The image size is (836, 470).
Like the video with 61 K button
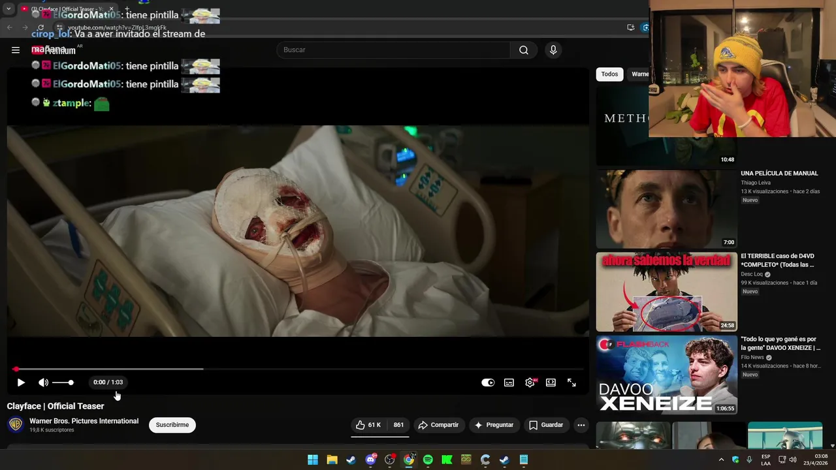(x=368, y=425)
